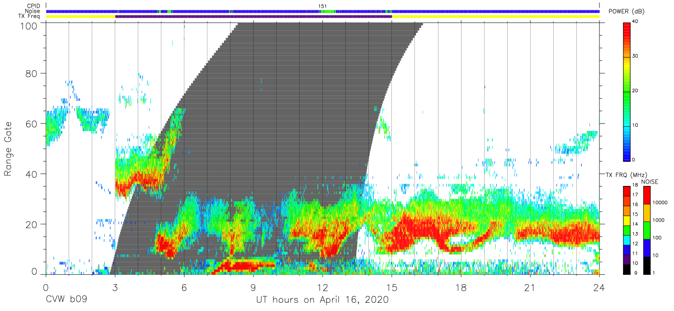674x311 pixels.
Task: Click the cyan segment of the TX FRQ legend
Action: [626, 240]
